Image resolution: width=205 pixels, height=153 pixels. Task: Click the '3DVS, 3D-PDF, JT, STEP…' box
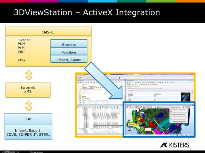pos(28,132)
